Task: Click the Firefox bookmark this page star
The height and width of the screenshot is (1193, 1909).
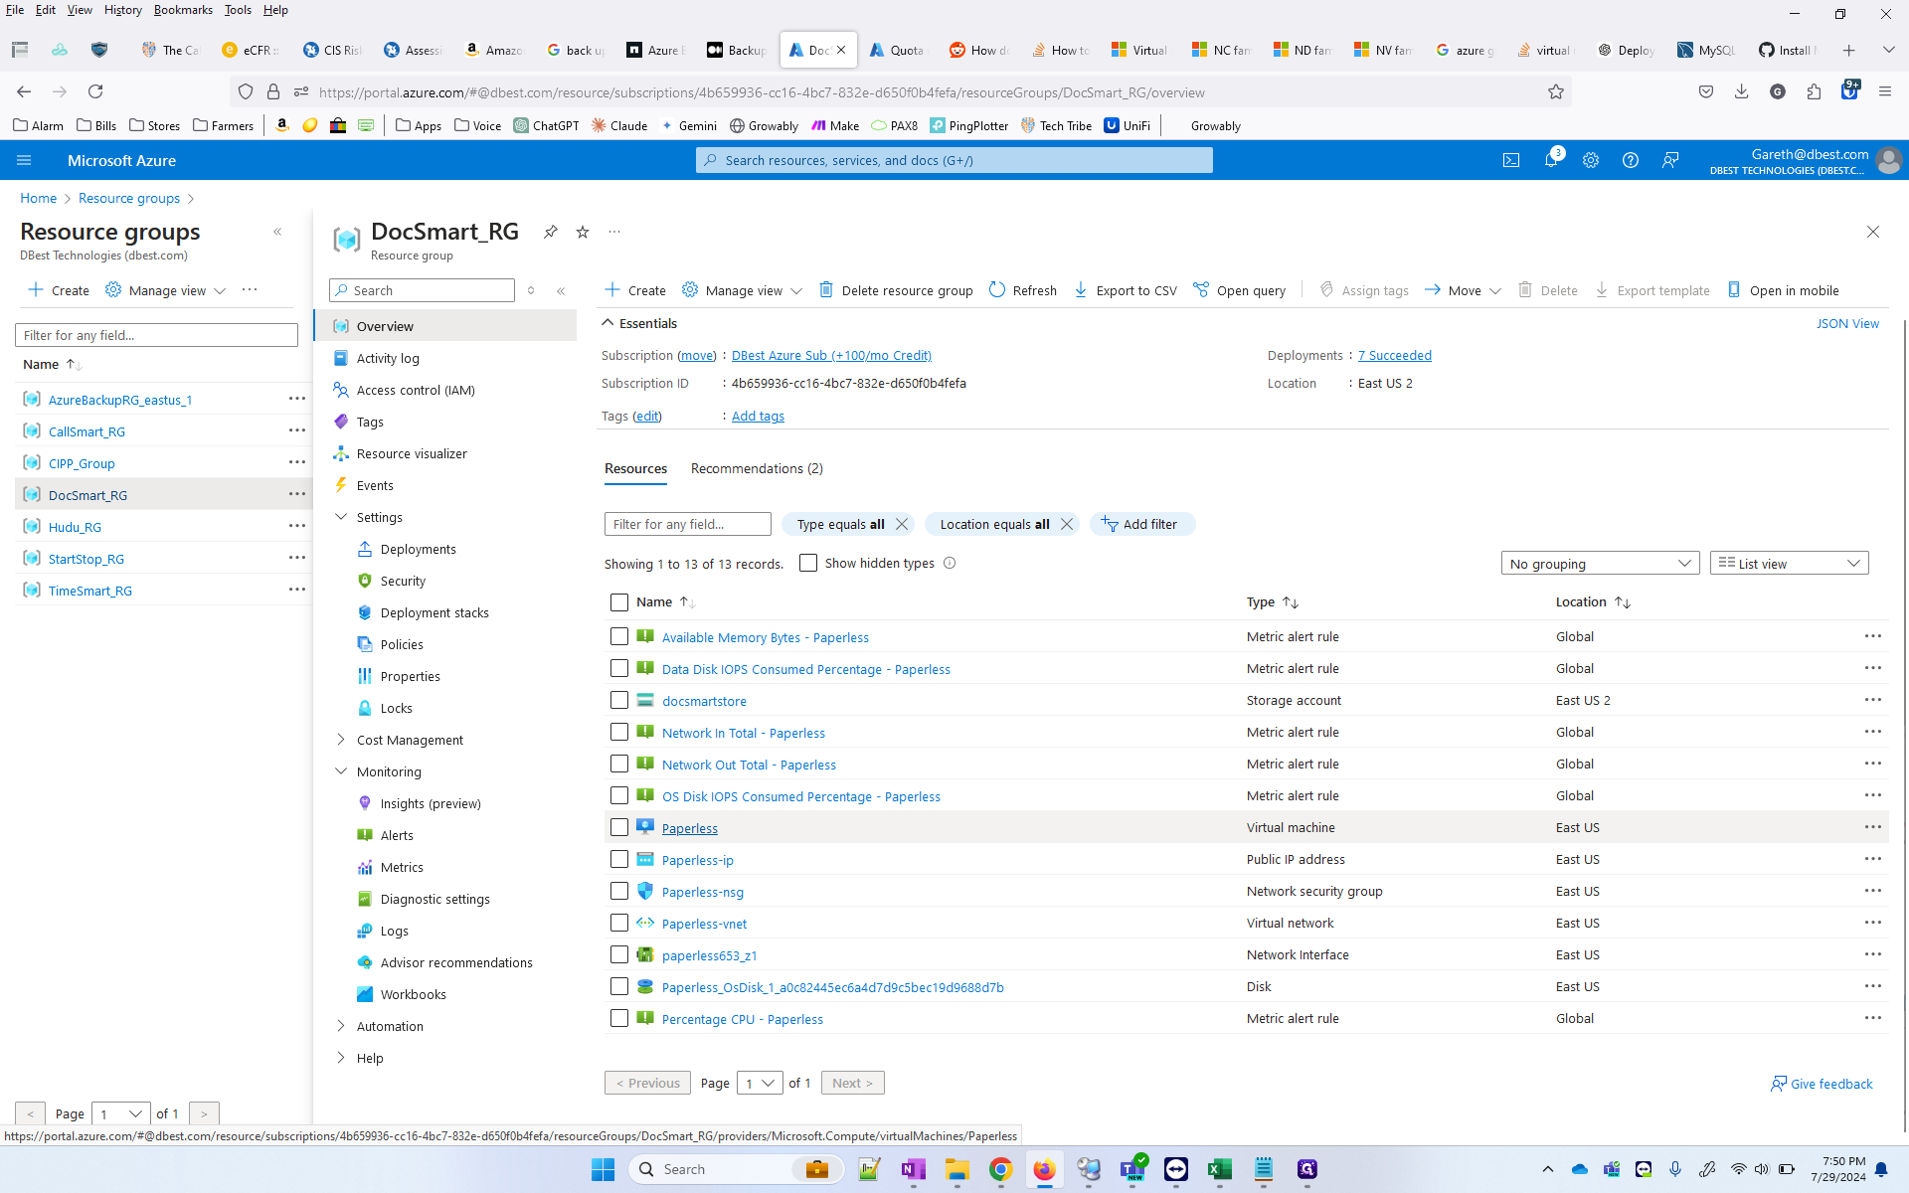Action: coord(1556,91)
